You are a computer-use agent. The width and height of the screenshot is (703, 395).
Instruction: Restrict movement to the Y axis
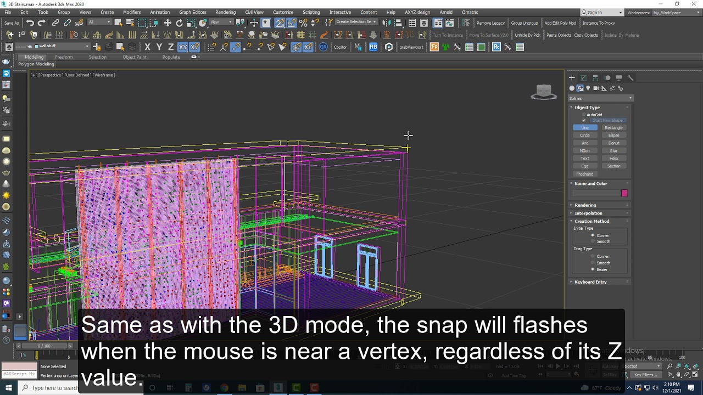pos(159,47)
